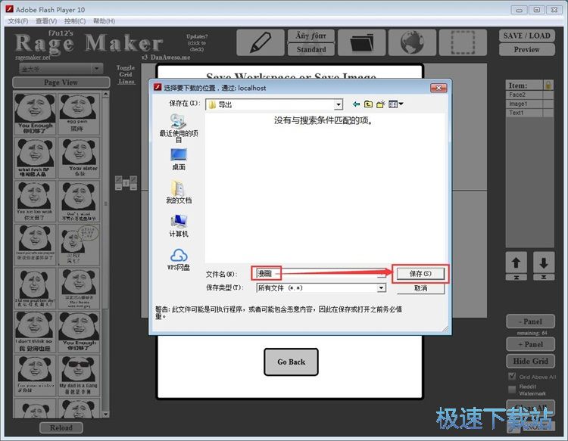Click the - Panel button
568x441 pixels.
tap(530, 321)
